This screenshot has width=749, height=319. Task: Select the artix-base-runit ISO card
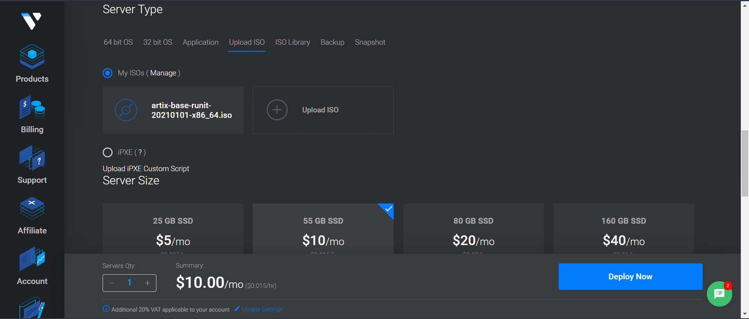(173, 110)
